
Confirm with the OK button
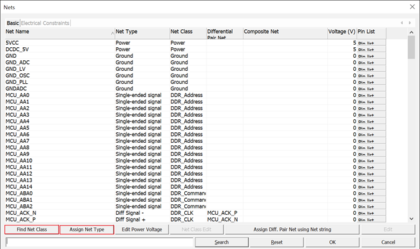click(333, 242)
